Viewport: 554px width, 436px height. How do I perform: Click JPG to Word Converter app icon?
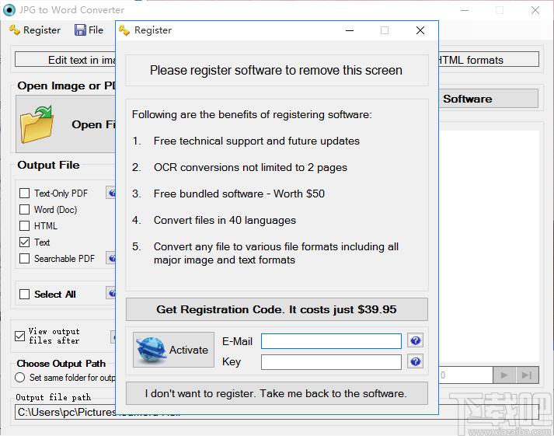point(9,10)
